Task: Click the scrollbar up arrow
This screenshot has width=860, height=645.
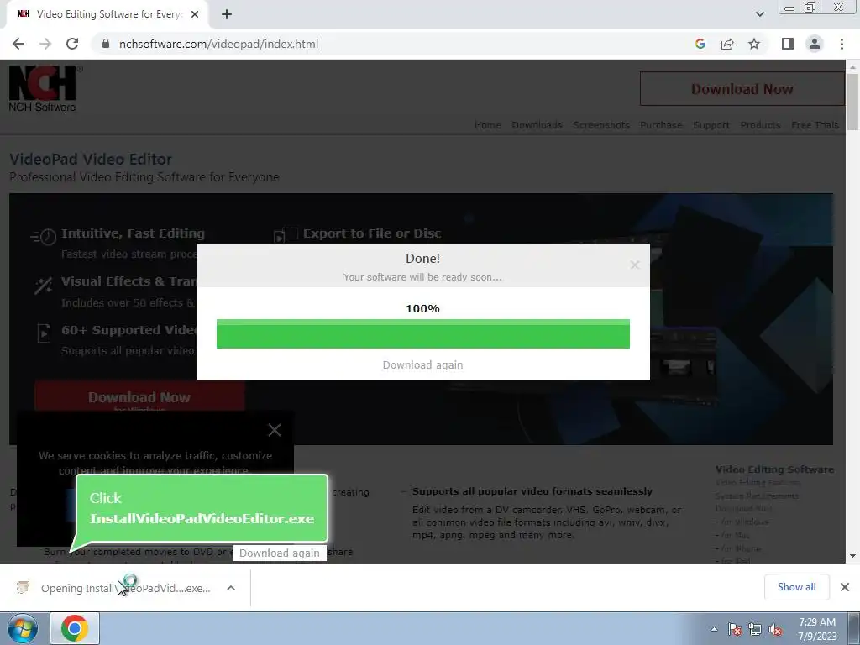Action: [852, 66]
